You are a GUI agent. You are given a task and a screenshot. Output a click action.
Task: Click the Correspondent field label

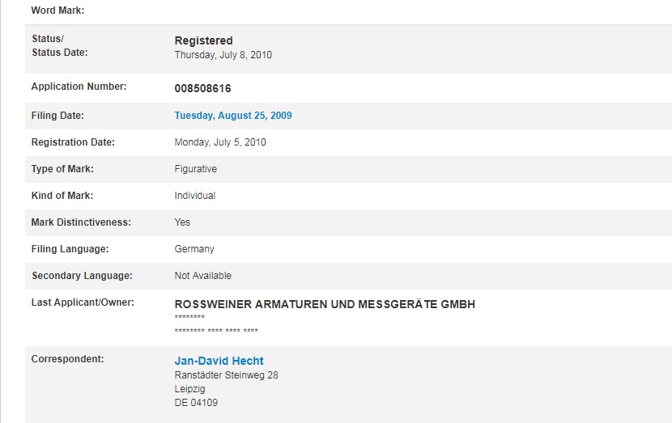67,358
